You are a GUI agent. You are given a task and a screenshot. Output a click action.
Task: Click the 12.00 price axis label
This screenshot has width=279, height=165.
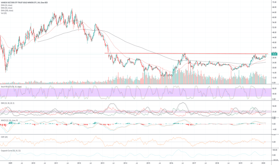(x=274, y=78)
